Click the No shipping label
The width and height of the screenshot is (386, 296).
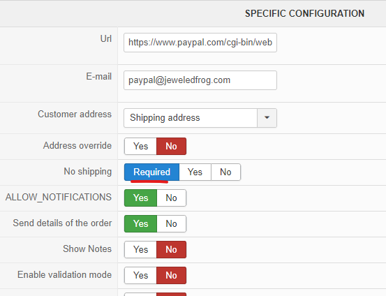[88, 172]
